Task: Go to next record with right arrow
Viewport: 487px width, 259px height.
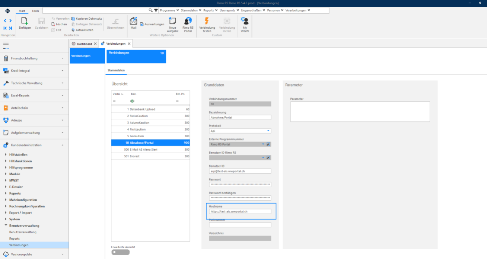Action: pos(10,21)
